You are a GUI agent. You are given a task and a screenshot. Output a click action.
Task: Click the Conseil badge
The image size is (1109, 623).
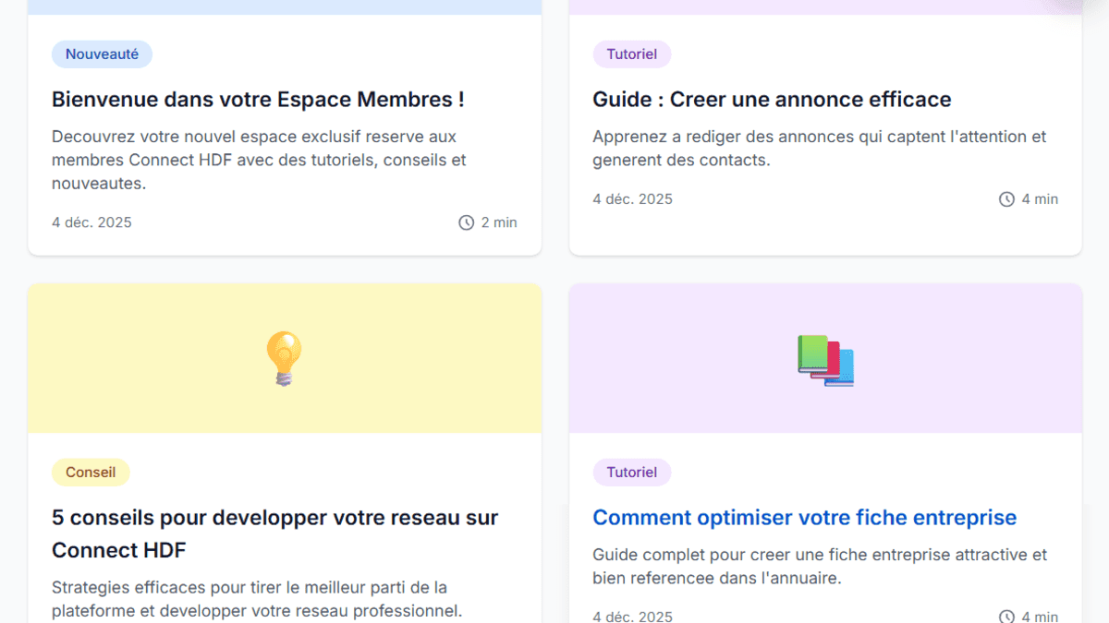[x=91, y=472]
